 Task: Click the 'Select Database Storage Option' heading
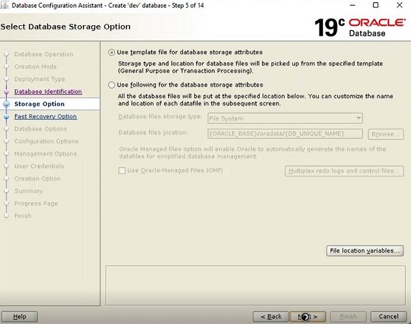pyautogui.click(x=65, y=27)
